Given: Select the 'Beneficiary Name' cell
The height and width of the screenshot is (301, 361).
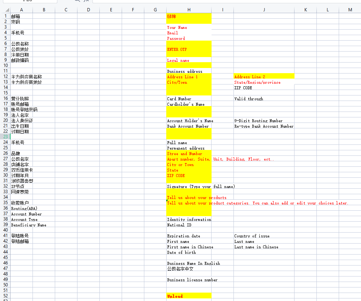Looking at the screenshot, I should coord(22,225).
